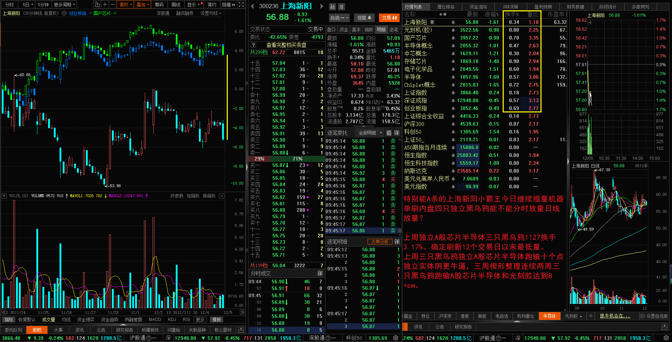Click the bell icon in 光刻机(胶) row
Image resolution: width=672 pixels, height=342 pixels.
click(453, 30)
